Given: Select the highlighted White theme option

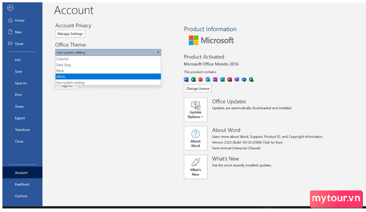Looking at the screenshot, I should click(x=108, y=76).
